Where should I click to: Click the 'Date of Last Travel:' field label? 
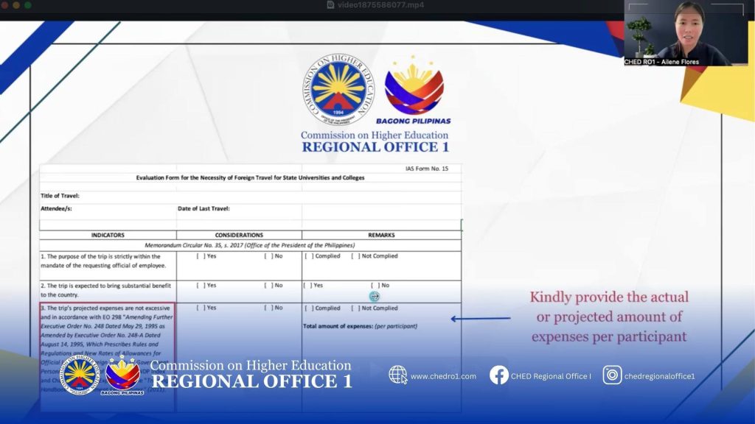pyautogui.click(x=203, y=208)
